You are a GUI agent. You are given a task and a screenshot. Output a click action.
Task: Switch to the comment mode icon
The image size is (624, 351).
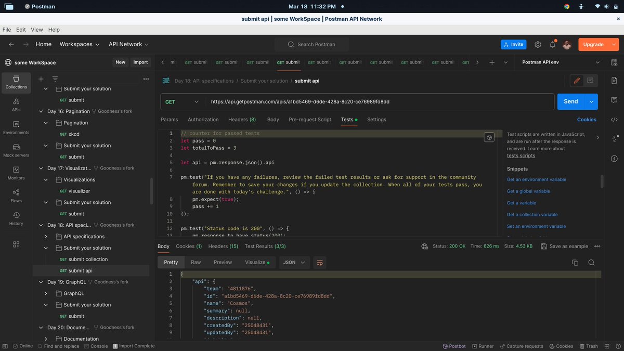coord(590,81)
